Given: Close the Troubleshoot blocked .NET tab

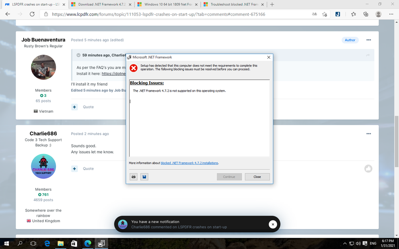Looking at the screenshot, I should pyautogui.click(x=263, y=4).
